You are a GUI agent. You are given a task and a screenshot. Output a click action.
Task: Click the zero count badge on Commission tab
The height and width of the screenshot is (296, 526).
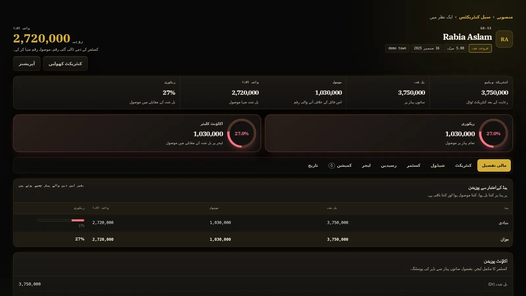331,165
